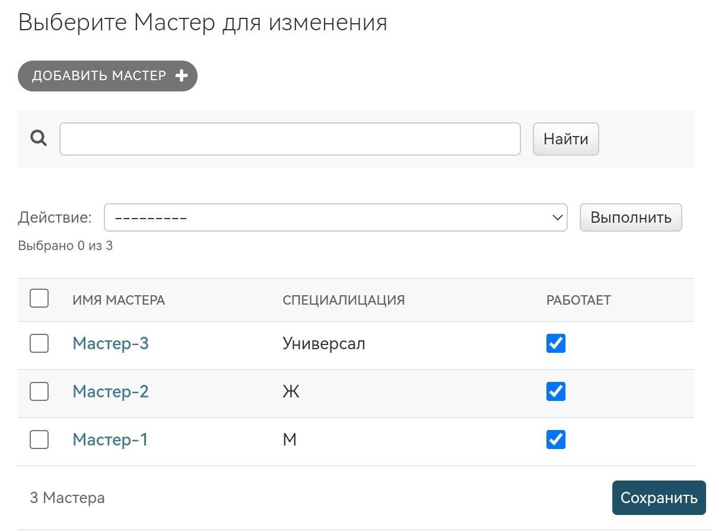The width and height of the screenshot is (712, 531).
Task: Uncheck Работает for Мастер-1
Action: pyautogui.click(x=556, y=440)
